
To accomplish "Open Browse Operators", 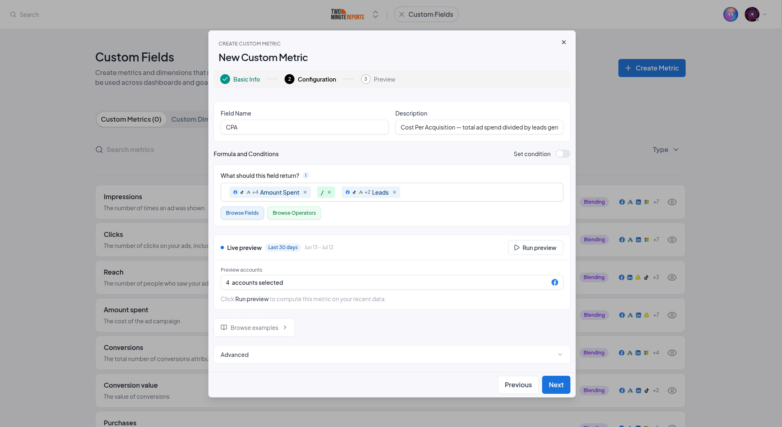I will tap(294, 213).
